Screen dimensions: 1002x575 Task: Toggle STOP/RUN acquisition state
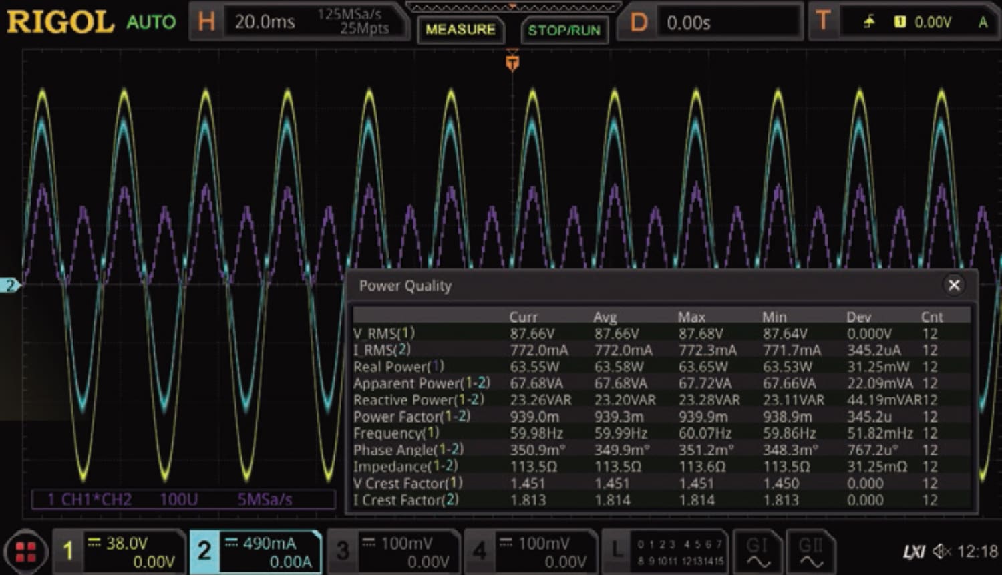click(564, 29)
